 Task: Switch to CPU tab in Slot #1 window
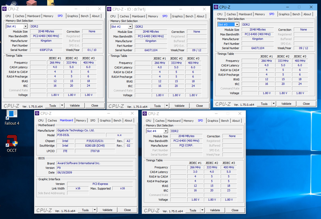8,16
